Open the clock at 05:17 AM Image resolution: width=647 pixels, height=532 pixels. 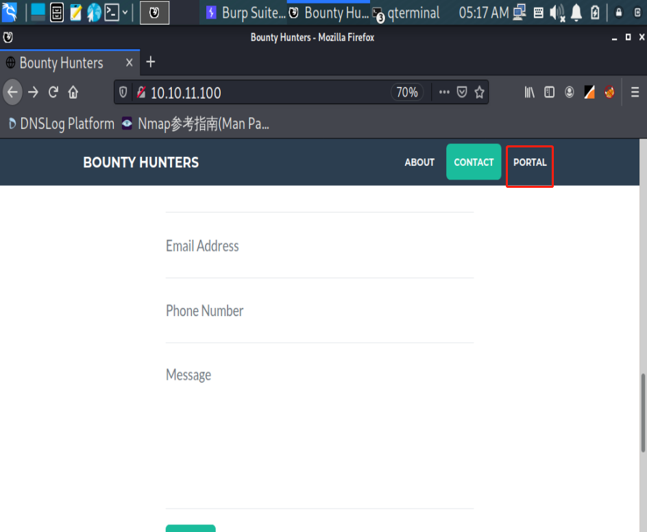click(x=484, y=13)
